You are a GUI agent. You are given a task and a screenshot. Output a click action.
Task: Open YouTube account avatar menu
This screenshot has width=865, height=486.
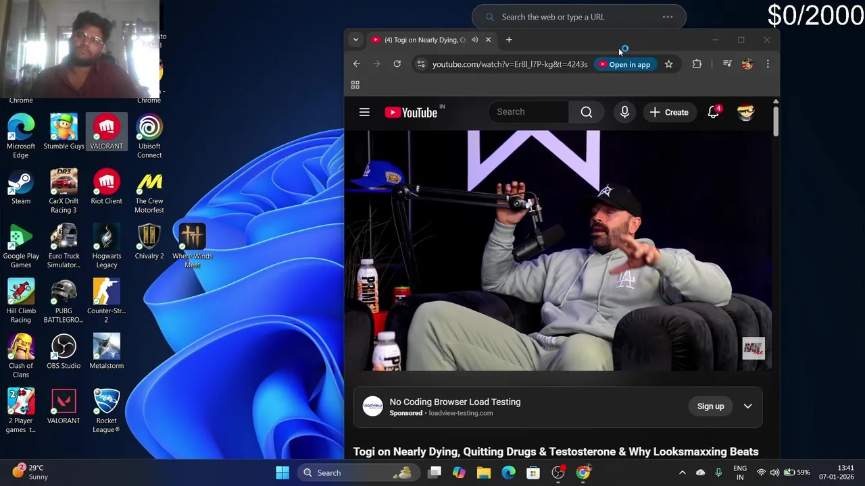[x=746, y=112]
